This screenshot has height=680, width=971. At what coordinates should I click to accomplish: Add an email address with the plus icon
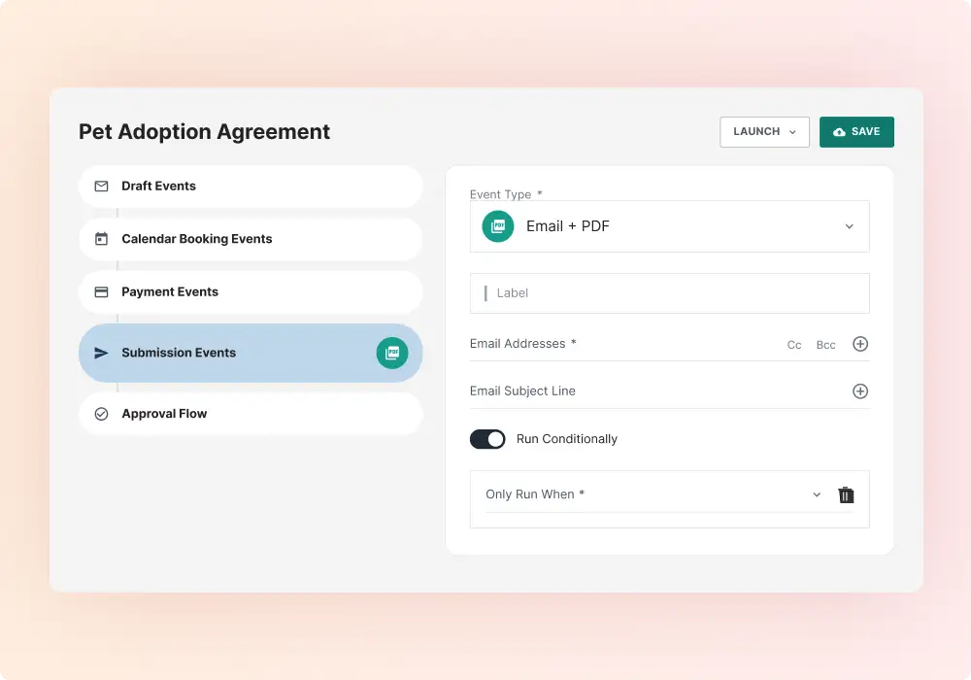860,344
